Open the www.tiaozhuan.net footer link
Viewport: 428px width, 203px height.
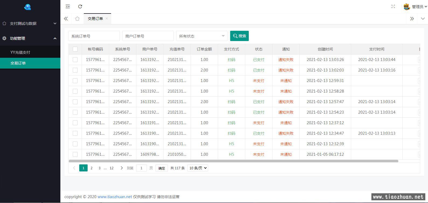(115, 197)
